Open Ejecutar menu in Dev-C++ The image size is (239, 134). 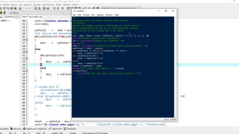point(37,5)
